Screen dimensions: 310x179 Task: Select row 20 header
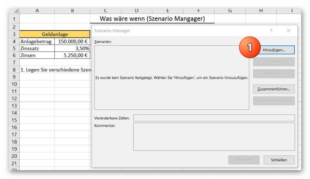pyautogui.click(x=14, y=156)
